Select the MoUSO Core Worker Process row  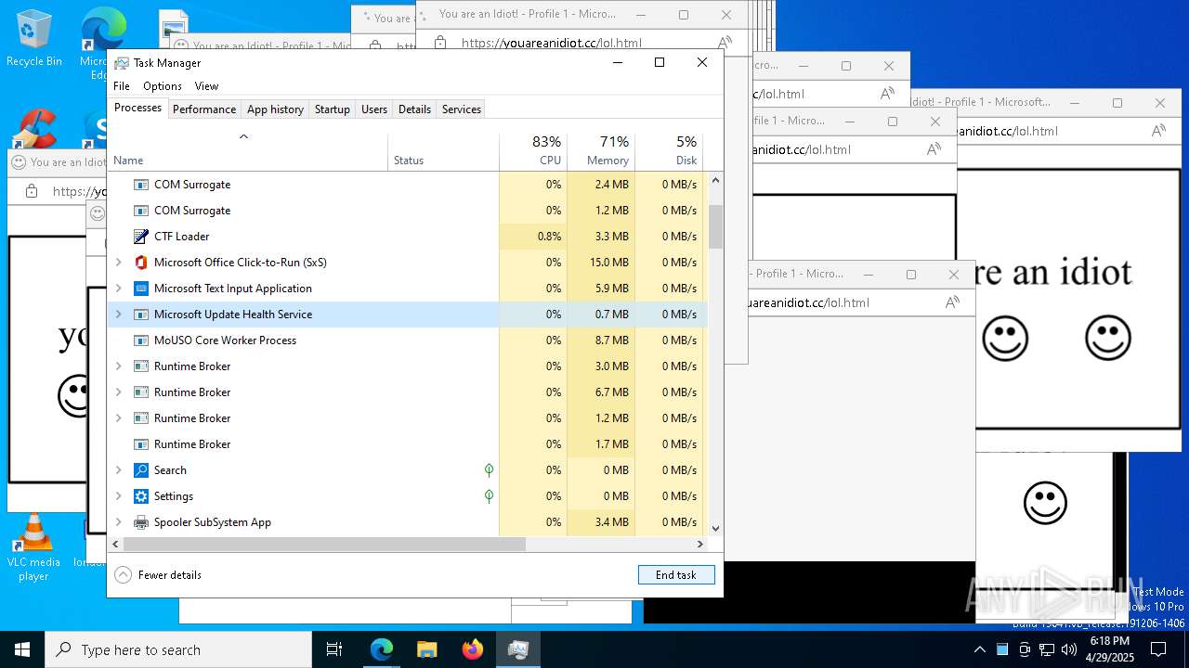[408, 340]
